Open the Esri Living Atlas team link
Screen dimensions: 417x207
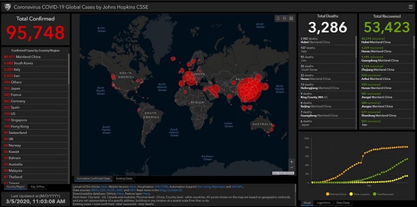pos(211,187)
